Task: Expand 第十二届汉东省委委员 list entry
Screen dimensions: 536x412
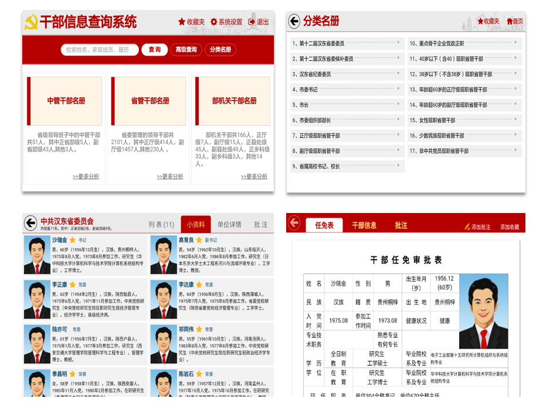Action: (x=347, y=43)
